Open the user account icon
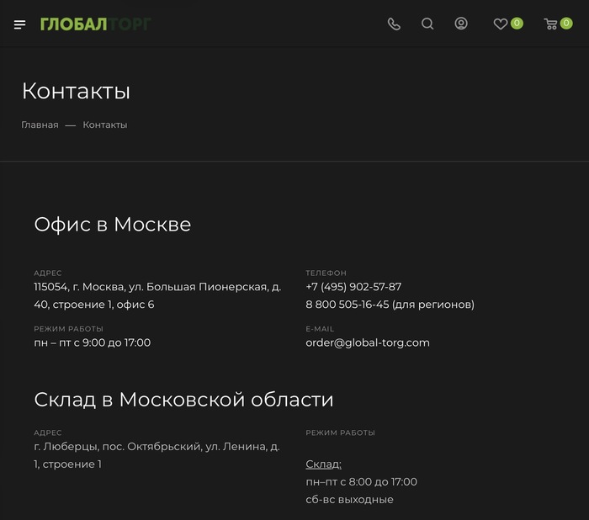This screenshot has height=520, width=589. 461,24
